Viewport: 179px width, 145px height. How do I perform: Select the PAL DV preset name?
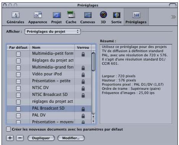click(39, 115)
